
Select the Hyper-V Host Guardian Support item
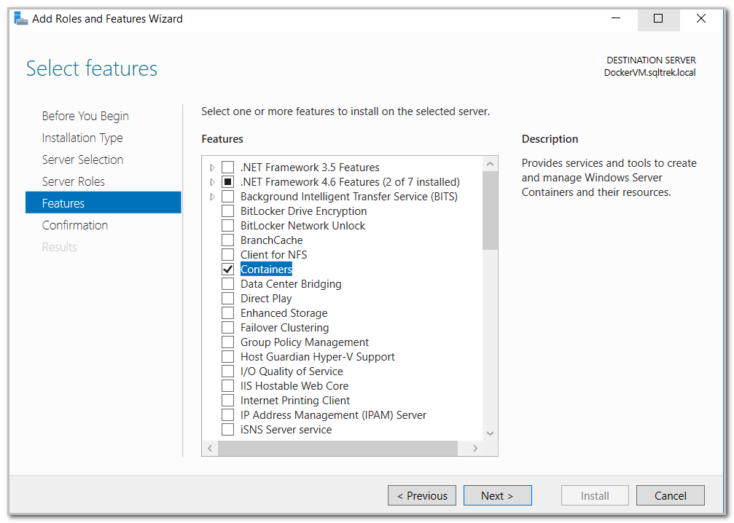click(x=317, y=357)
